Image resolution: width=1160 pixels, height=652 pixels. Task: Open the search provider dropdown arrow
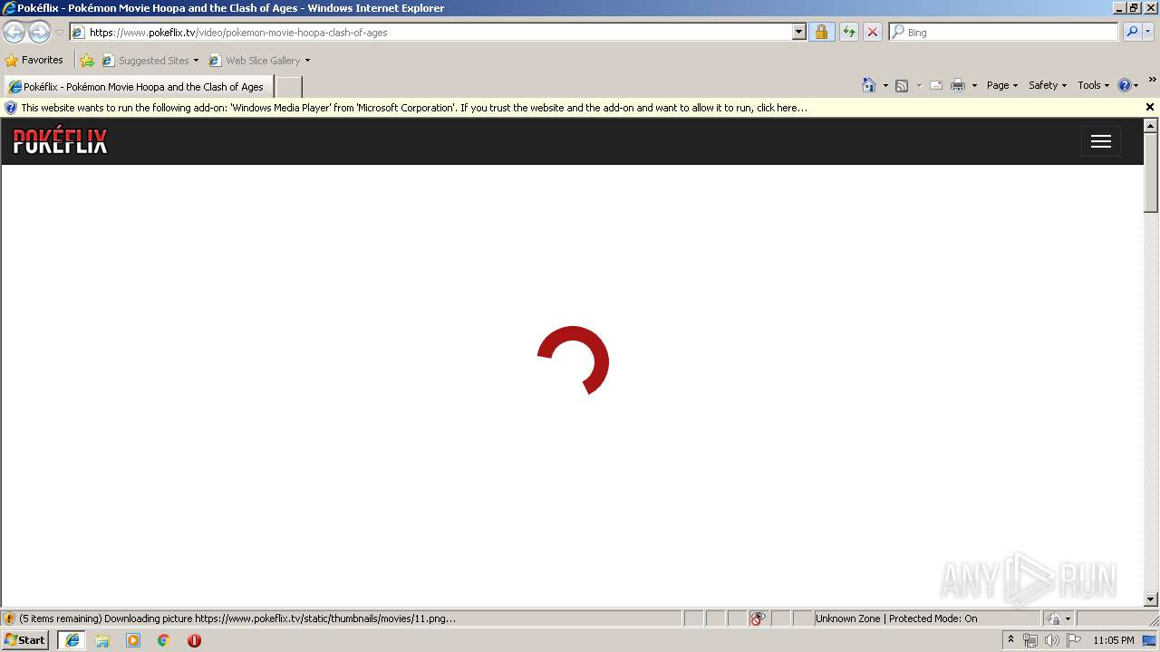pos(1147,33)
